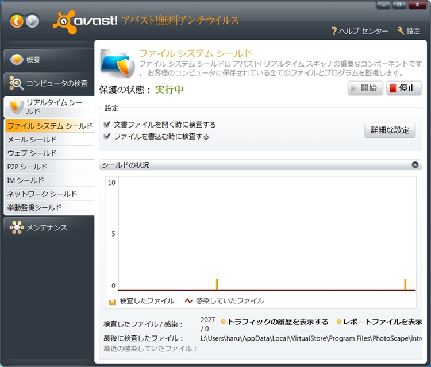Open コンピュータの検査 section
Screen dimensions: 431x367
(49, 83)
